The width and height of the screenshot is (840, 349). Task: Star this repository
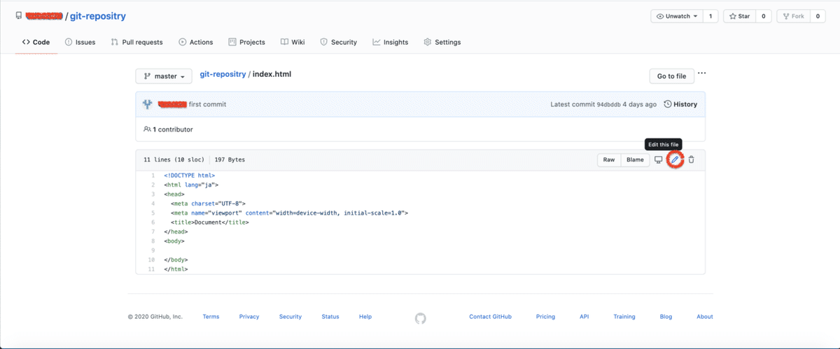click(738, 16)
